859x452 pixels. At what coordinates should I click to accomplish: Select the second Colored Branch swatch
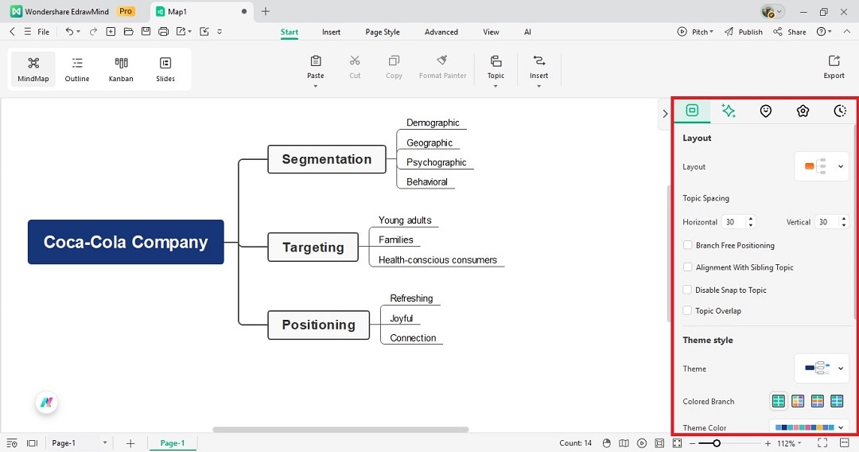[798, 401]
